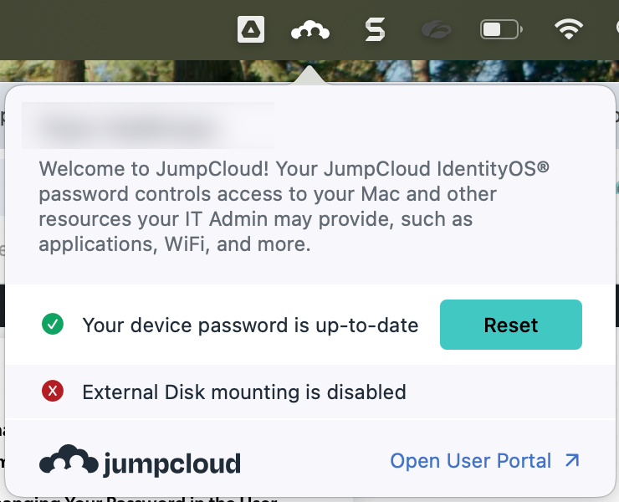The width and height of the screenshot is (619, 502).
Task: Open the stylized S menu bar icon
Action: 375,31
